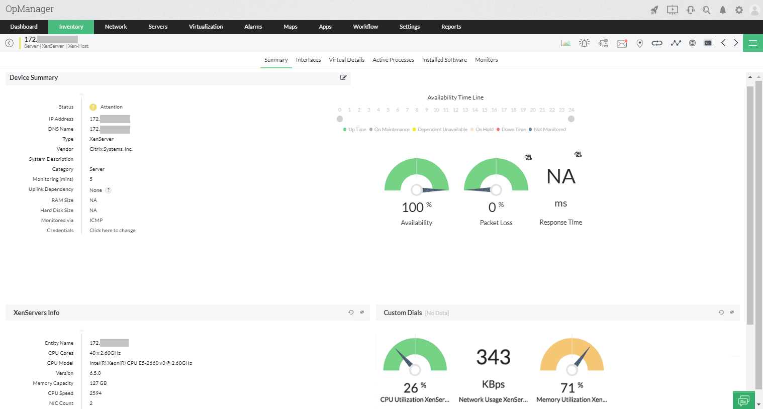Refresh the XenServers Info widget
Screen dimensions: 763x409
click(351, 312)
